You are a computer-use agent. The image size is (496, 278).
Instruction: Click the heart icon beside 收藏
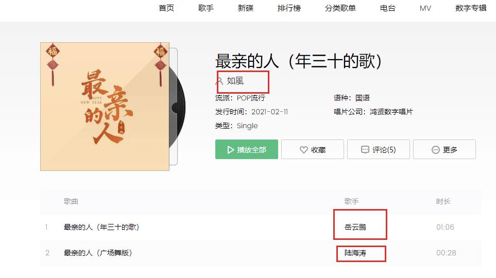click(304, 150)
